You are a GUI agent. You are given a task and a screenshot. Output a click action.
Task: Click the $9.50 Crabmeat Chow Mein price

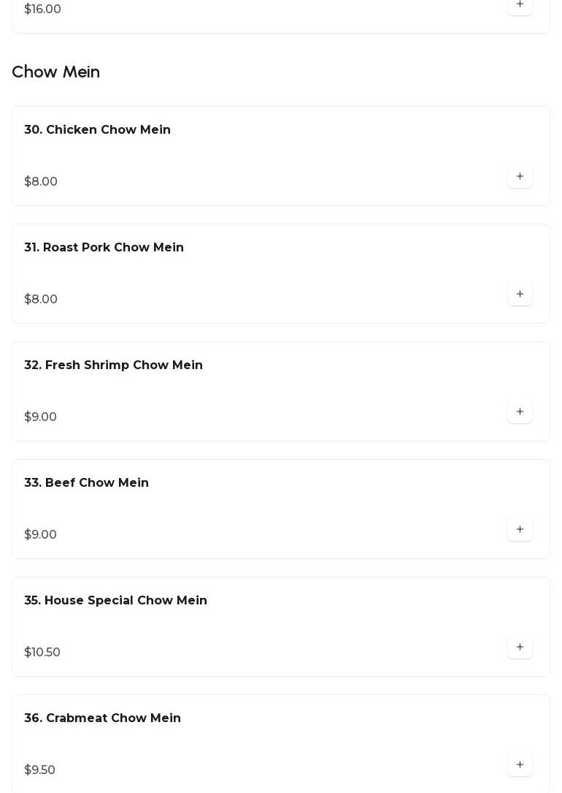40,770
